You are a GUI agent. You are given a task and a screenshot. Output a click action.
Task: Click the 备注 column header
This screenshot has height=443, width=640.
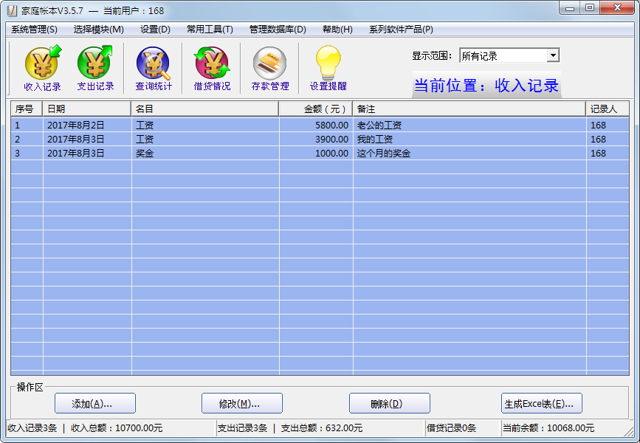(469, 109)
